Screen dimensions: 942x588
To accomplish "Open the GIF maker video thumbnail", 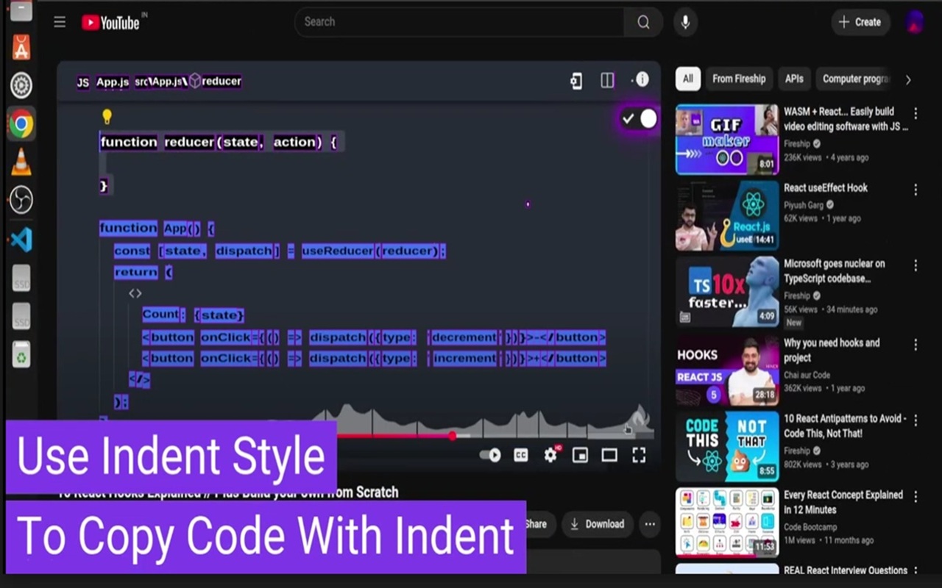I will coord(727,139).
